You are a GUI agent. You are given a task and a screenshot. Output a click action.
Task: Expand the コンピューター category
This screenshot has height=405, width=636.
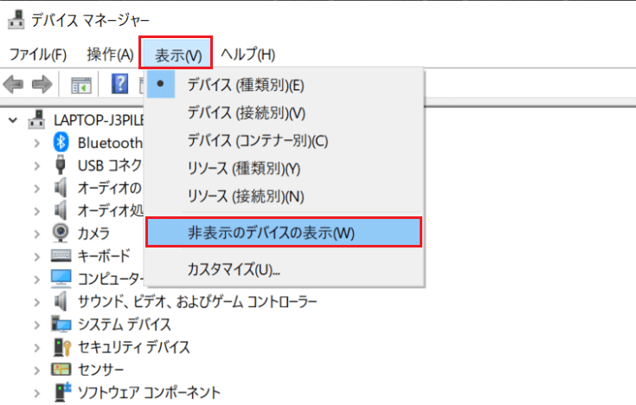pyautogui.click(x=37, y=280)
